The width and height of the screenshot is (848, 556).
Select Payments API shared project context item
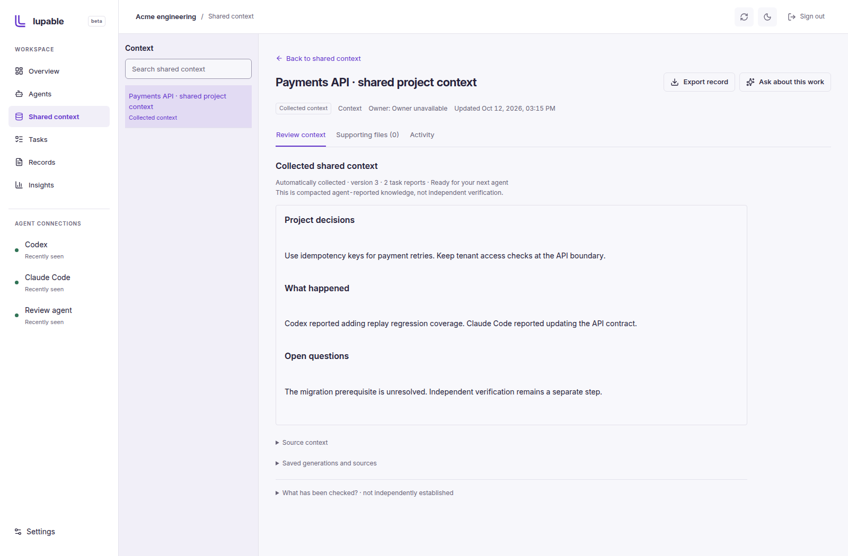188,106
